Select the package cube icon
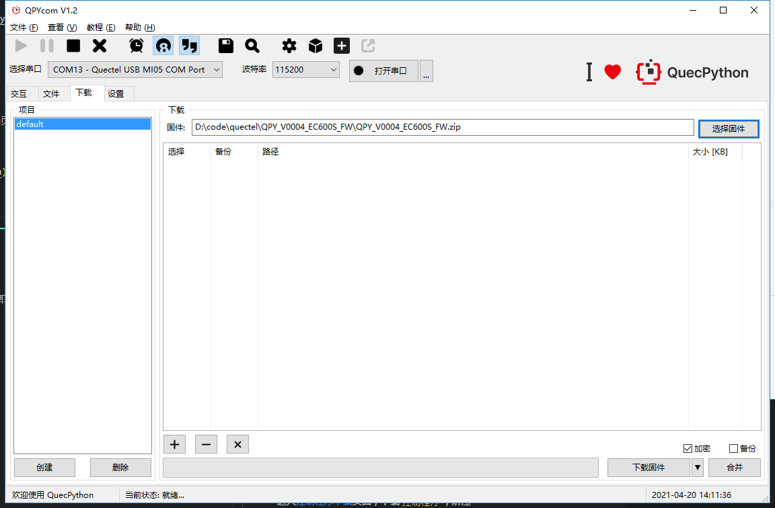Screen dimensions: 775x508 pos(315,45)
